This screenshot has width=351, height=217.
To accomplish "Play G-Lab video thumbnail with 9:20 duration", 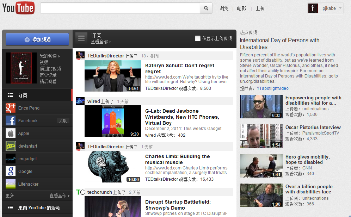I will pyautogui.click(x=113, y=121).
